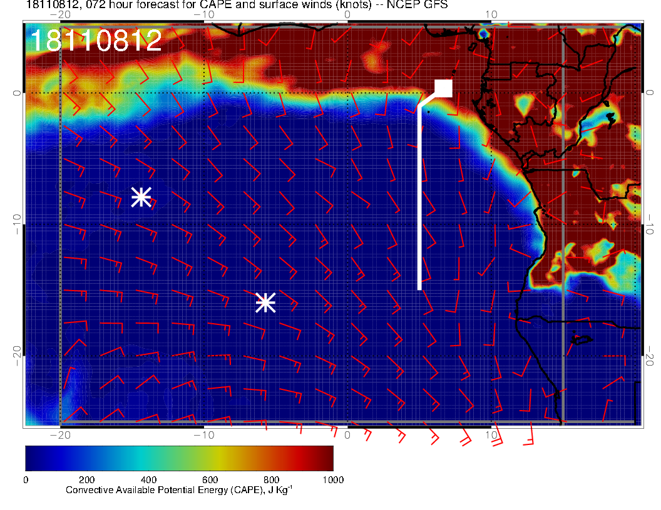The image size is (661, 510).
Task: Click the colorbar label 200
Action: (x=87, y=480)
